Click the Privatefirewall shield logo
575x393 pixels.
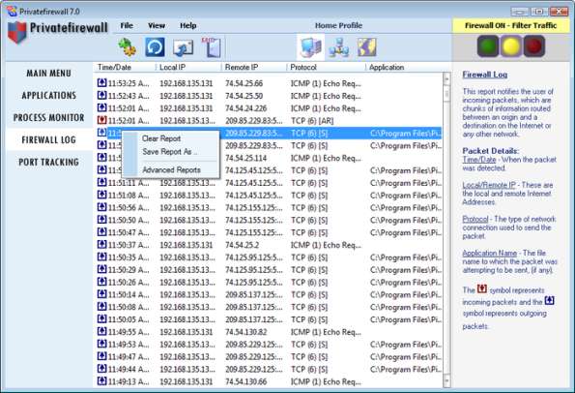(17, 32)
